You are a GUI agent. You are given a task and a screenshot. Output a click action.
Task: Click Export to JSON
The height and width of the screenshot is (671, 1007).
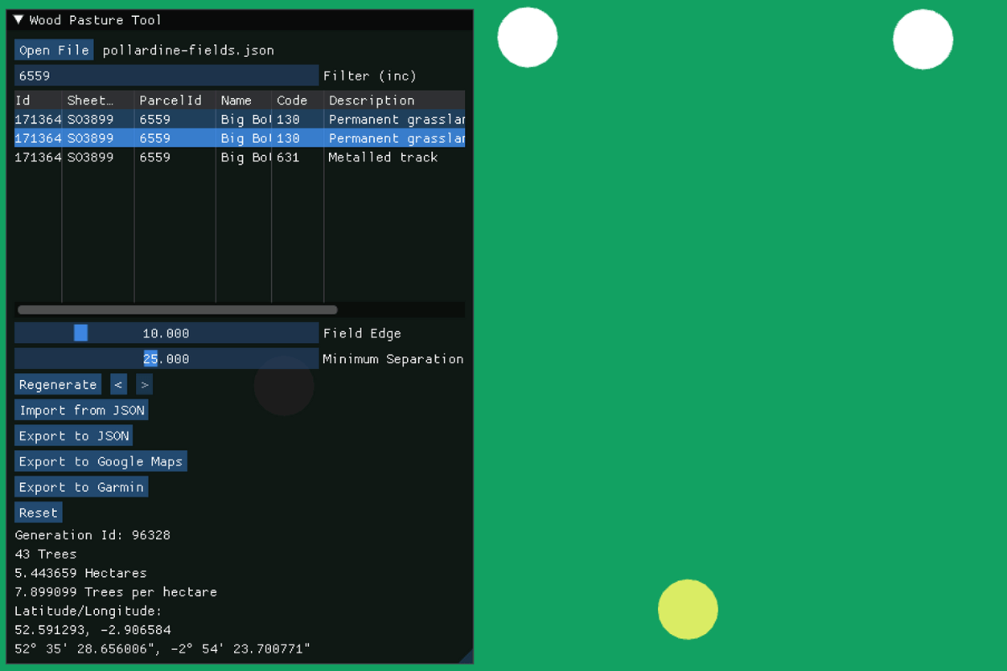pos(74,436)
